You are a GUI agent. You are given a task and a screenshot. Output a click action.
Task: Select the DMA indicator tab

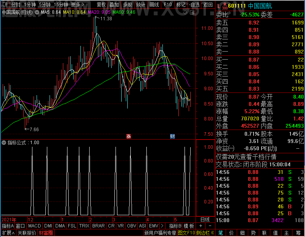pos(60,226)
